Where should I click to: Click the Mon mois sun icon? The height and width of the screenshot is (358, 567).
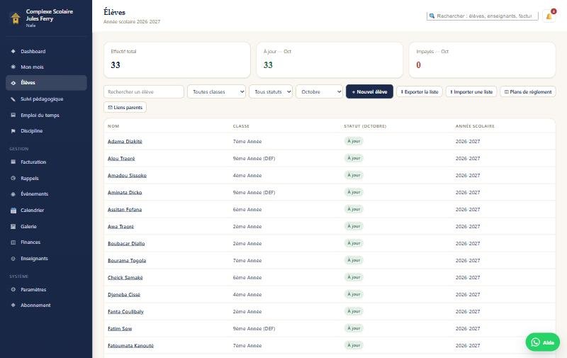[13, 67]
